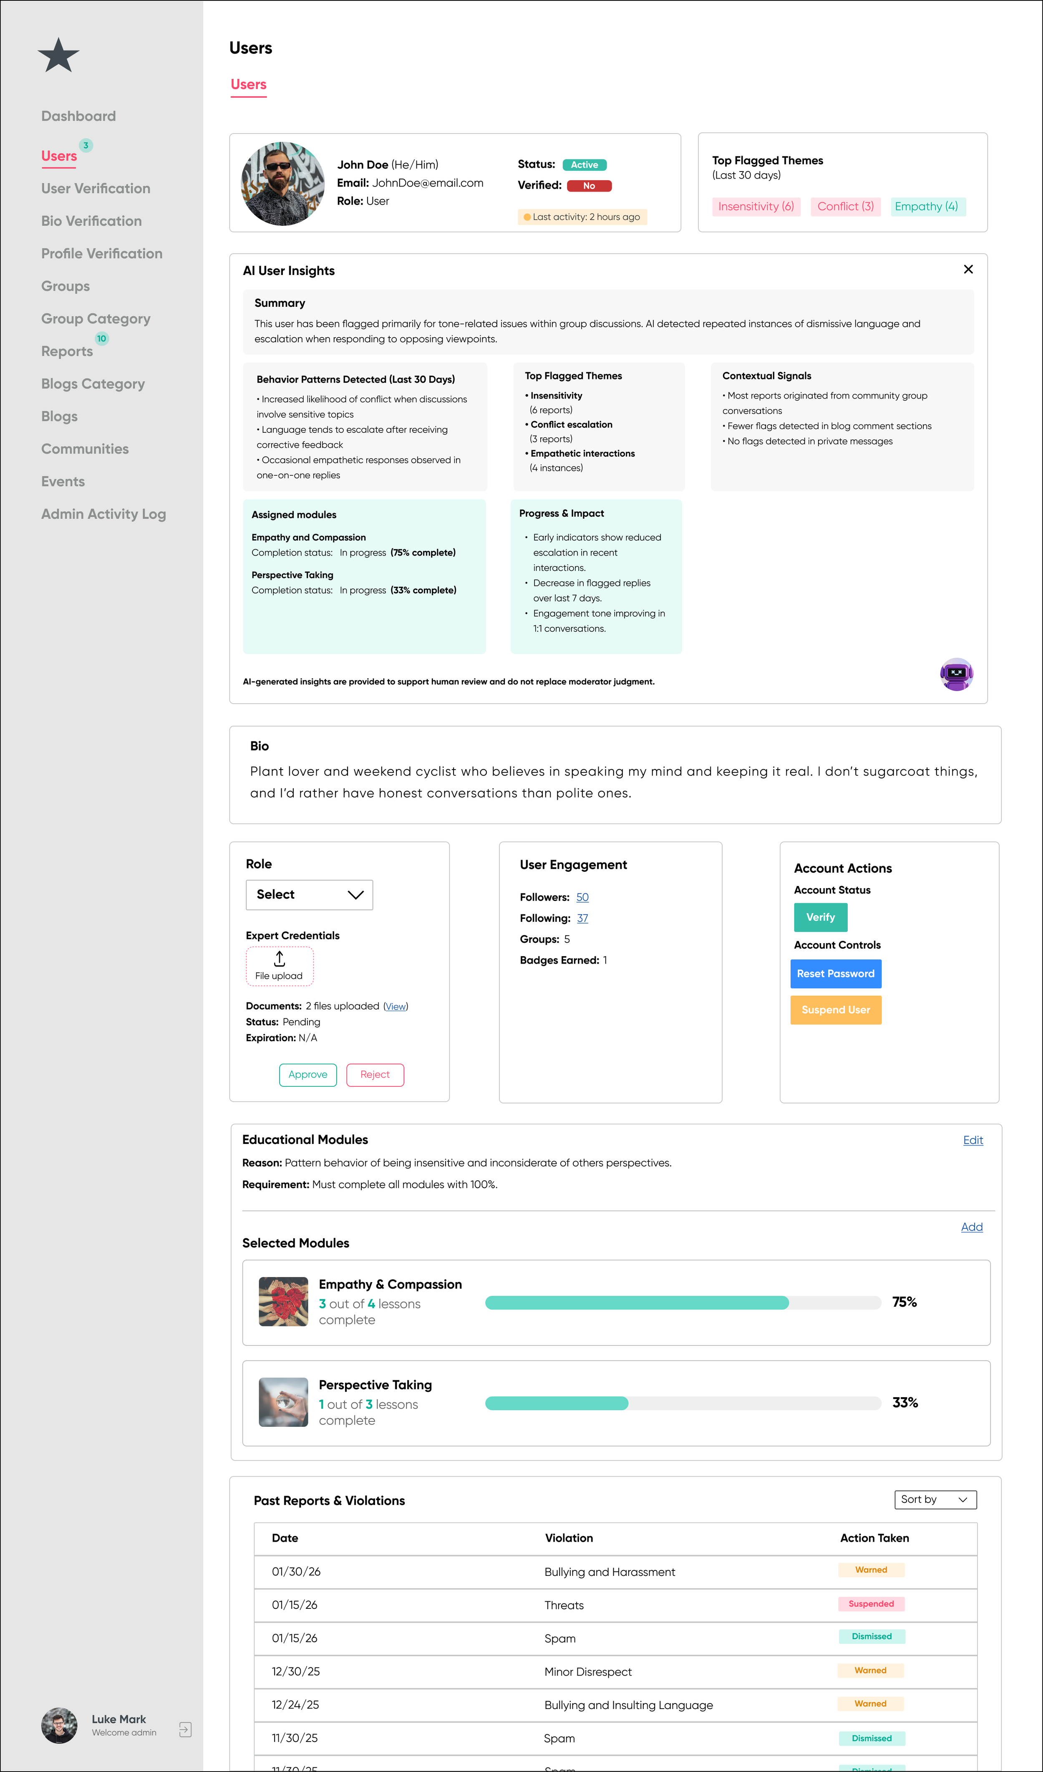
Task: Click the File upload icon box
Action: pos(279,966)
